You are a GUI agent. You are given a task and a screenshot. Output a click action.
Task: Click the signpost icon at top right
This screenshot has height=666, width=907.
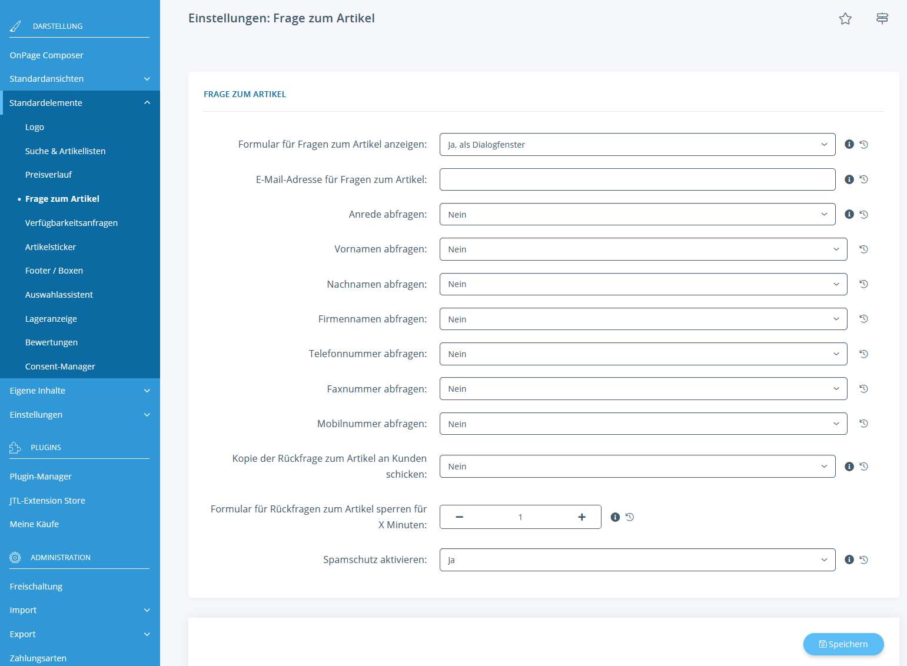point(882,19)
